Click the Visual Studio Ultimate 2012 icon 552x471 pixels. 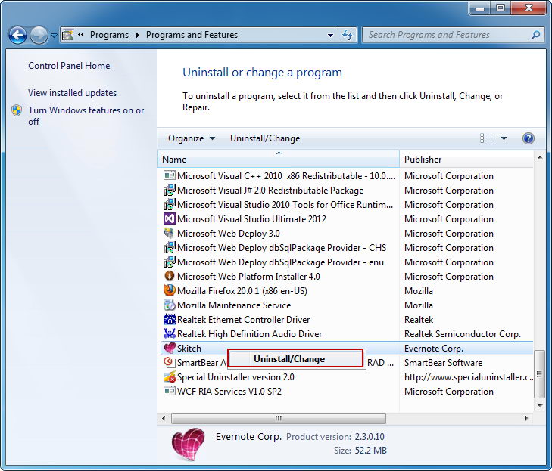pos(170,219)
